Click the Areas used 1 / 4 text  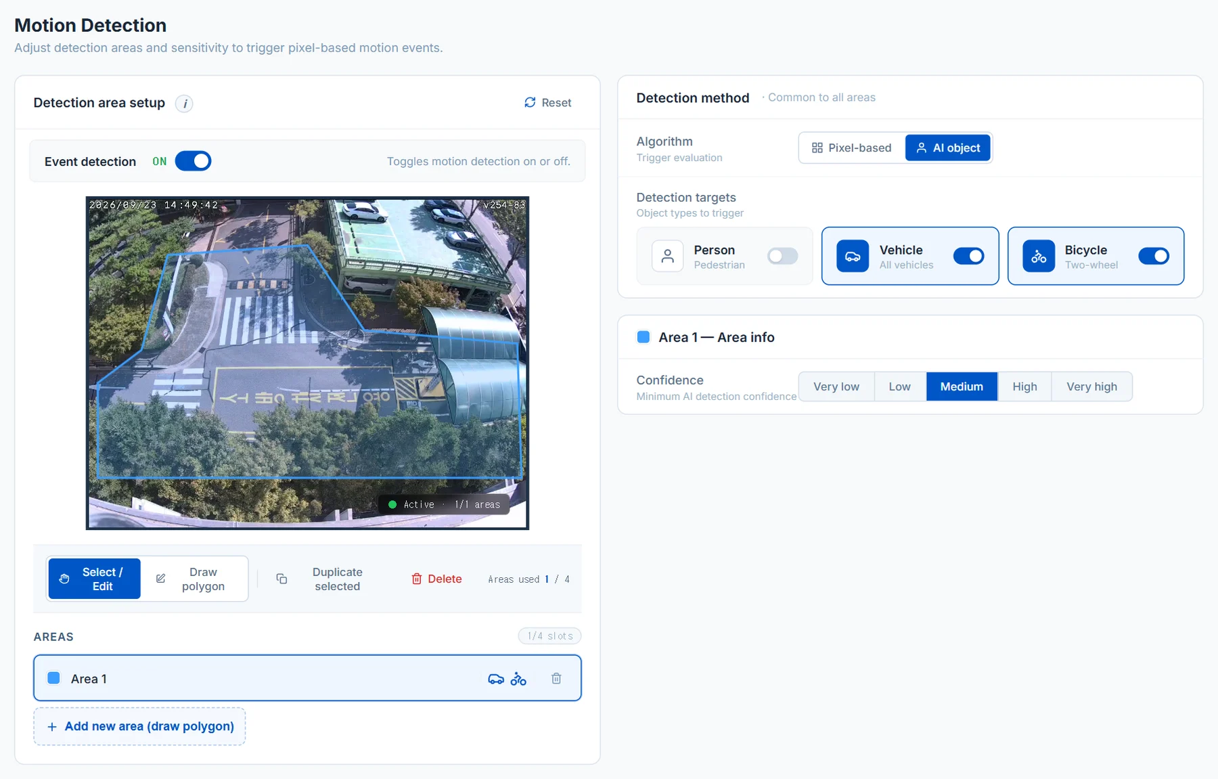tap(528, 579)
